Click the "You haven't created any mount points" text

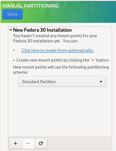55,36
